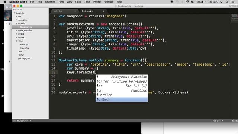Open error.hjs in the sidebar
The height and width of the screenshot is (134, 238).
coord(24,45)
